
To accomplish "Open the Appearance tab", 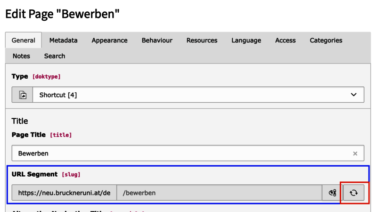I will coord(109,41).
